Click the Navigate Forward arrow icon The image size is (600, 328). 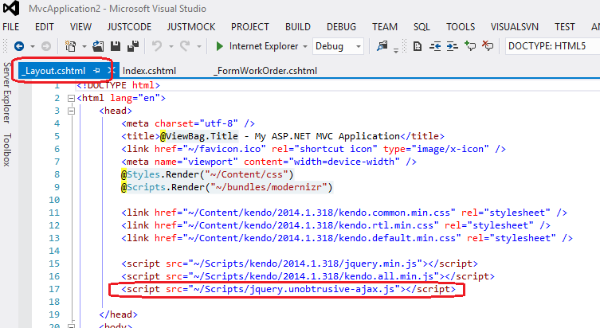[x=46, y=46]
